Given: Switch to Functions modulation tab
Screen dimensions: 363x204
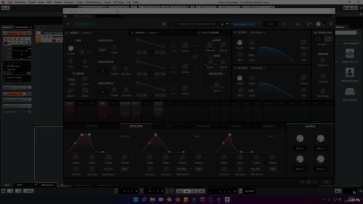Looking at the screenshot, I should click(202, 126).
